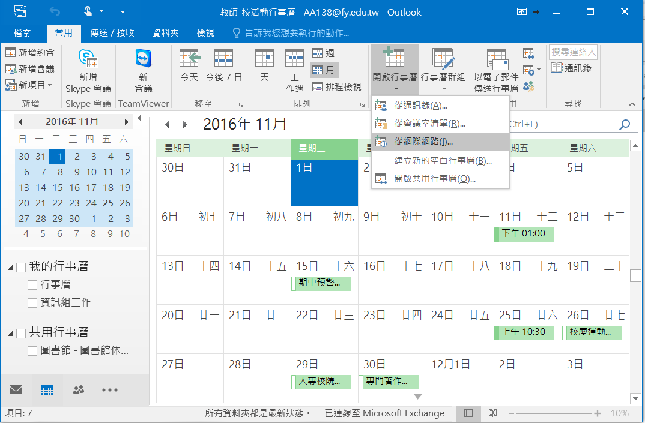This screenshot has height=423, width=645.
Task: Open the 下午 01:00 event on 11日
Action: pos(524,234)
